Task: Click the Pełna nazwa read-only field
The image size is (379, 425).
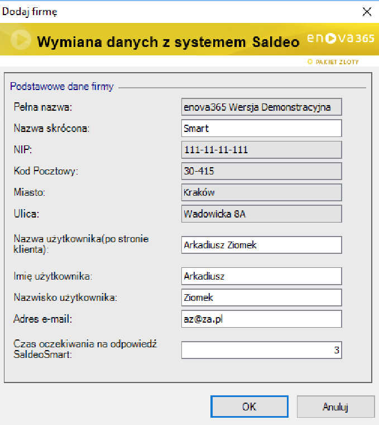Action: click(x=261, y=107)
